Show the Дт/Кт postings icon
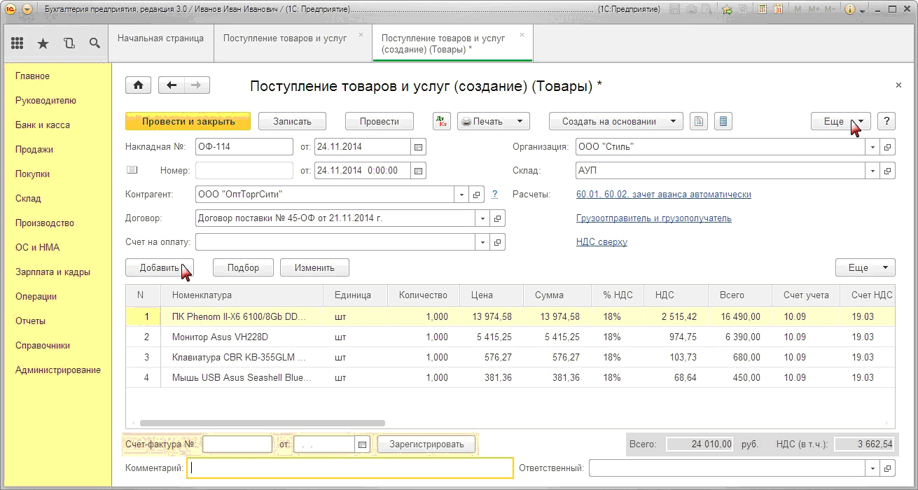Image resolution: width=918 pixels, height=490 pixels. click(442, 121)
